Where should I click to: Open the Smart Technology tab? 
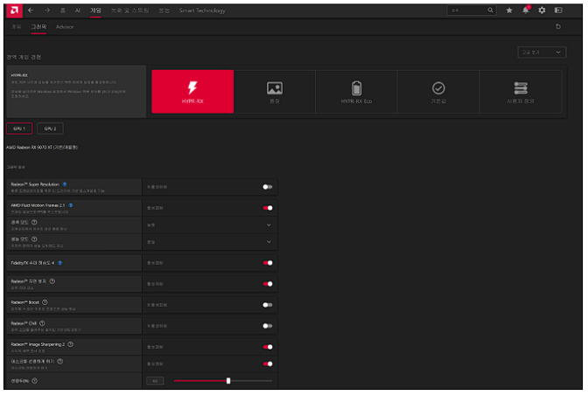(202, 10)
